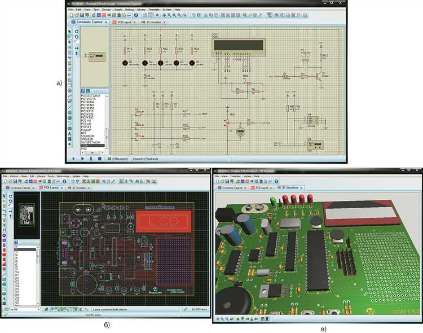The height and width of the screenshot is (333, 423).
Task: Open Design menu in Schematic Capture window
Action: pyautogui.click(x=107, y=10)
